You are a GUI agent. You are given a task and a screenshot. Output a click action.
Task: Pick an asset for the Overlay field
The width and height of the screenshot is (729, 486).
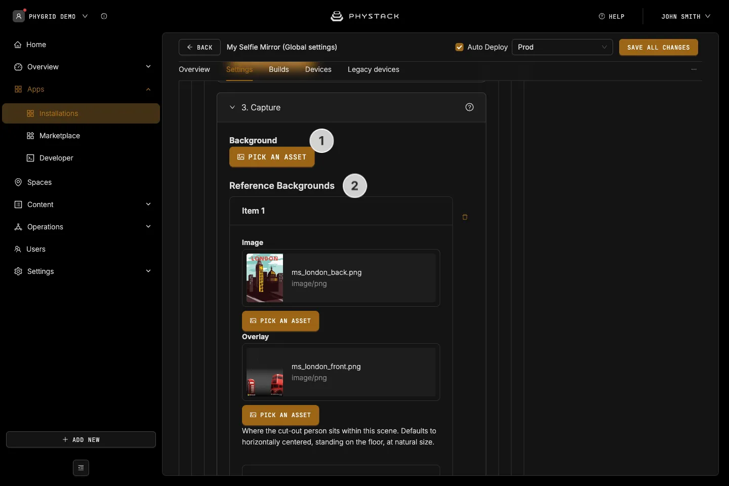click(280, 415)
